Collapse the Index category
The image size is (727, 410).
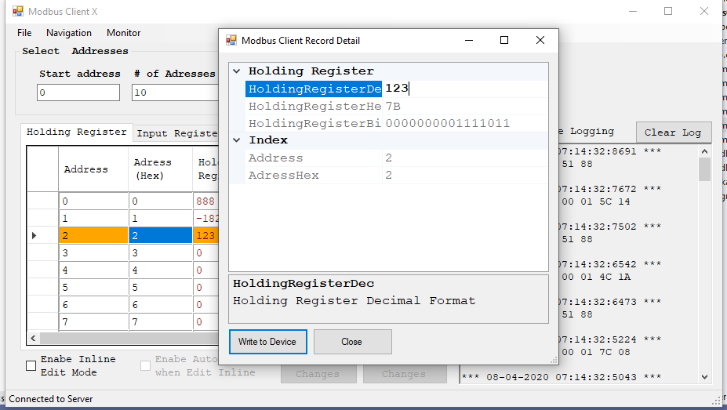click(x=237, y=140)
